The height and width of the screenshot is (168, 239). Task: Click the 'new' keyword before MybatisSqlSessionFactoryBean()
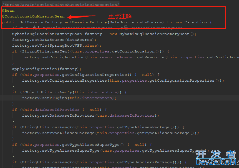click(113, 34)
